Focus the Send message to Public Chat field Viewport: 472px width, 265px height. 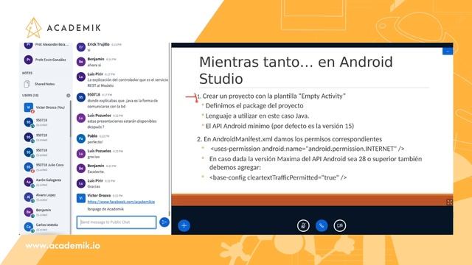(117, 222)
